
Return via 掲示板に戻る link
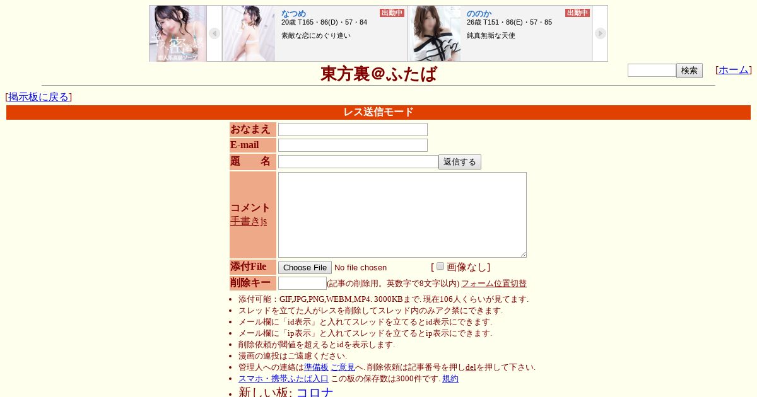38,96
